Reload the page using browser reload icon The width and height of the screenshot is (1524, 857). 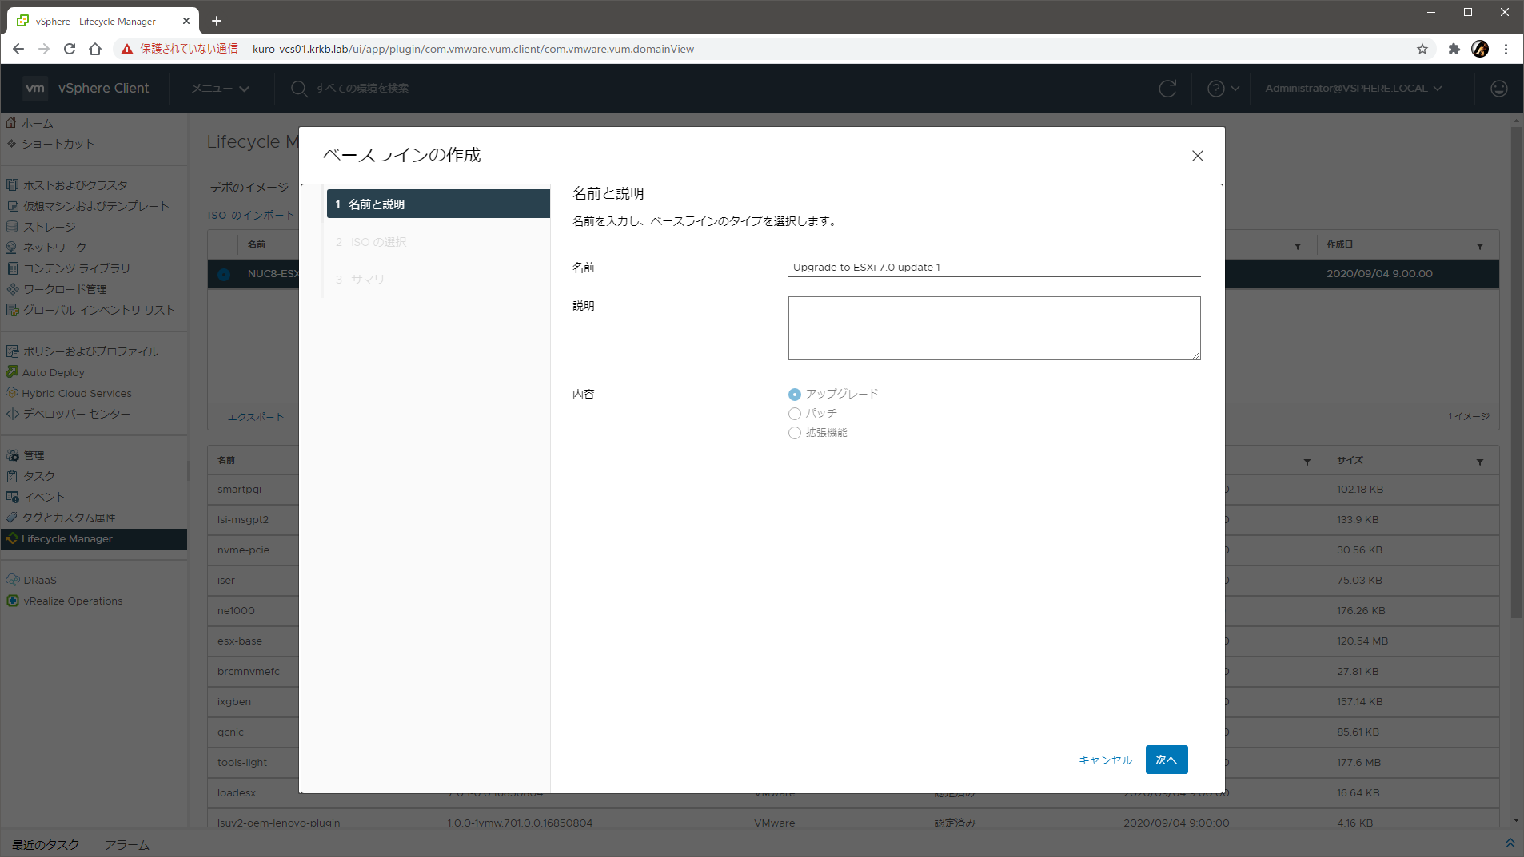(70, 49)
